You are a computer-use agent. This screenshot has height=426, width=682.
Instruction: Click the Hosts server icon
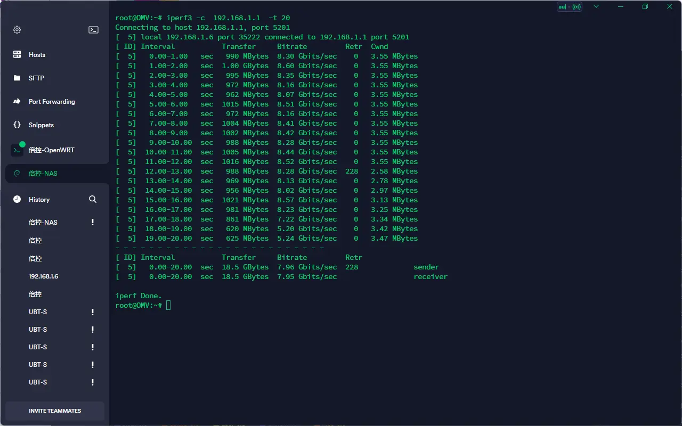[x=17, y=55]
